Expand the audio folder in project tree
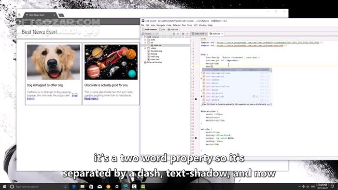Image resolution: width=338 pixels, height=190 pixels. pos(145,40)
